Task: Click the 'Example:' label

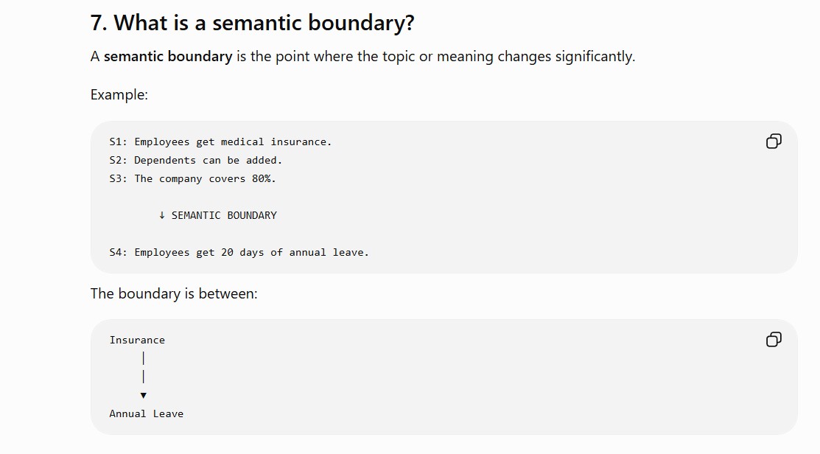Action: (119, 94)
